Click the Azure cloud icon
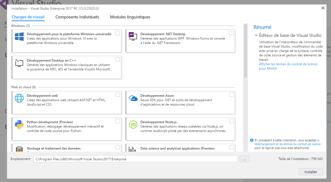This screenshot has height=182, width=331. pyautogui.click(x=133, y=98)
